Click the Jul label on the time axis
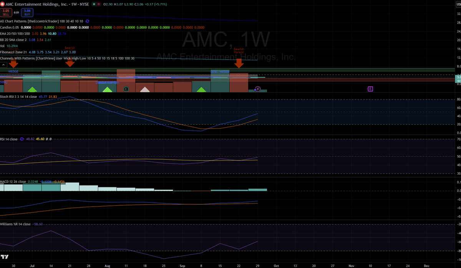 (32, 265)
